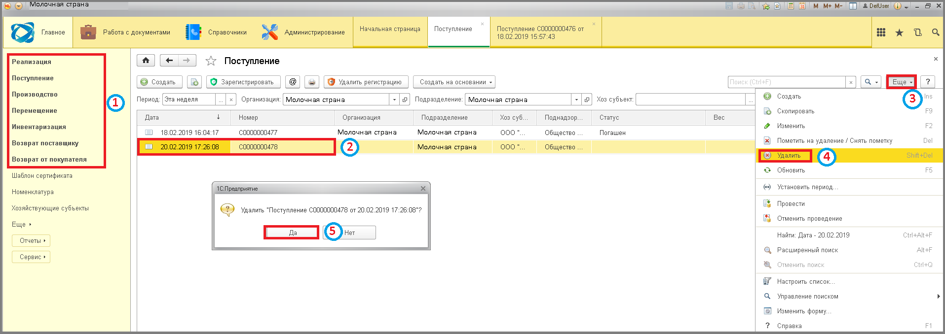Choose Удалить in the Еще menu
This screenshot has width=945, height=334.
(x=849, y=155)
